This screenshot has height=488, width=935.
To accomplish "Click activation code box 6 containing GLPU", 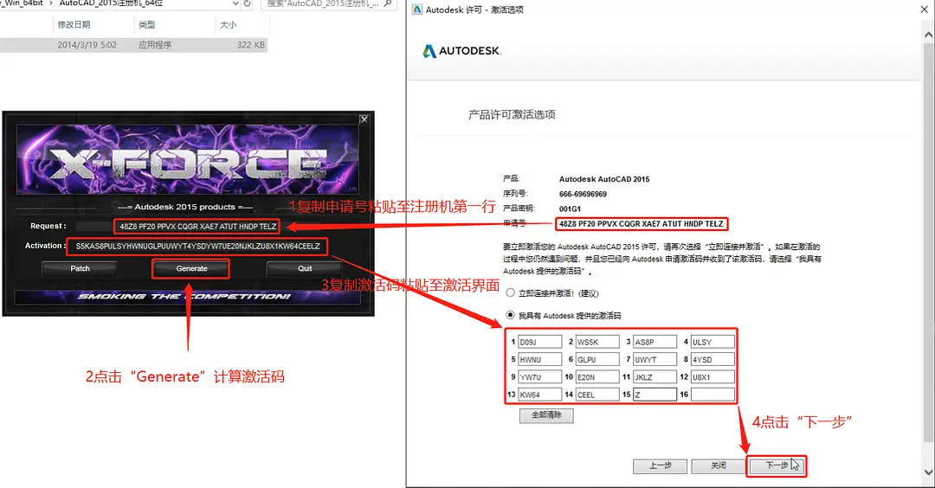I will coord(597,359).
